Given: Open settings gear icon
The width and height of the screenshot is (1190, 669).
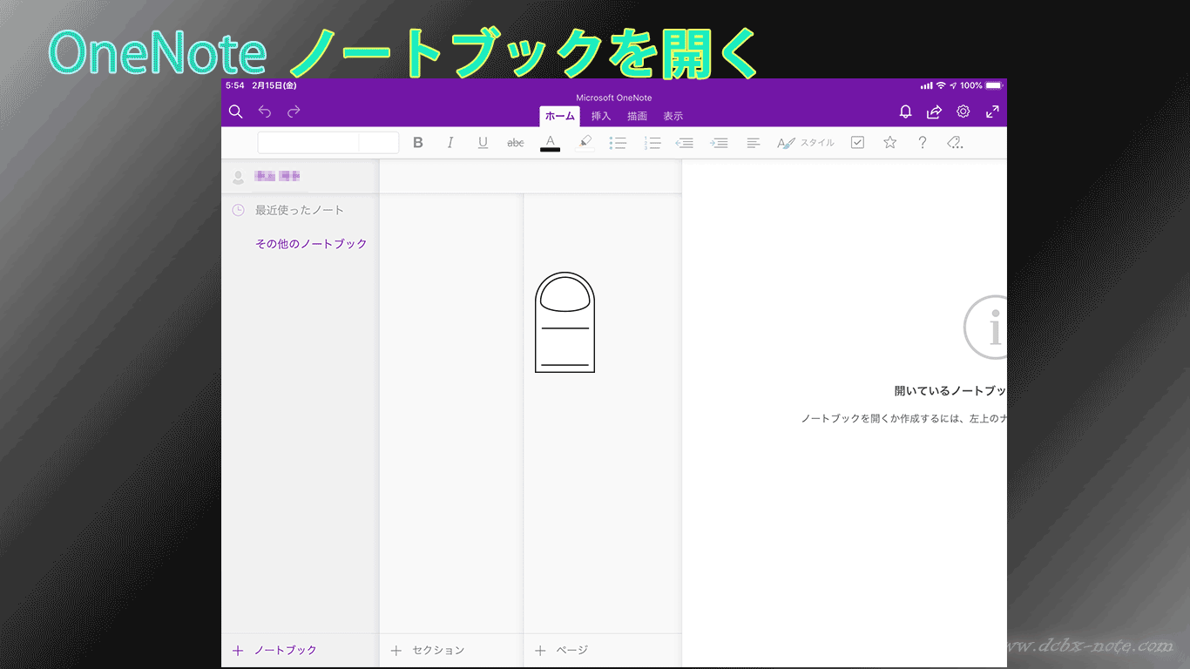Looking at the screenshot, I should (x=963, y=111).
